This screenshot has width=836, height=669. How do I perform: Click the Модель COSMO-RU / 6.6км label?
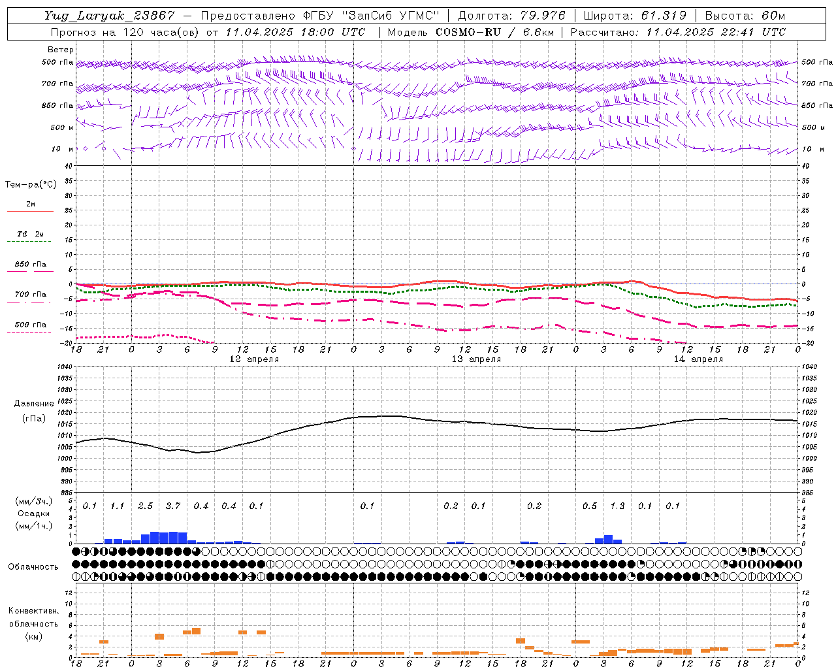[x=470, y=32]
